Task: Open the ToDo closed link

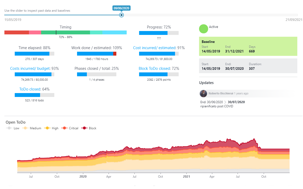Action: click(x=30, y=89)
